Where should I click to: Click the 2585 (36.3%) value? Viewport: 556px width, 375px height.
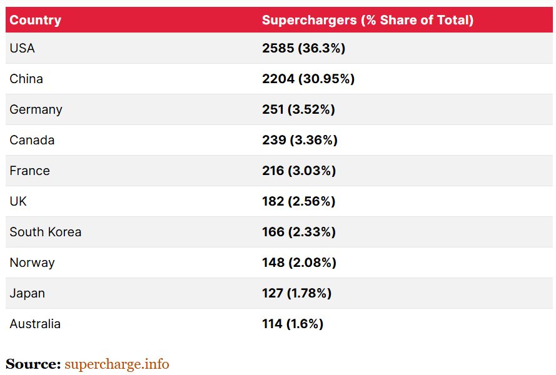(303, 48)
